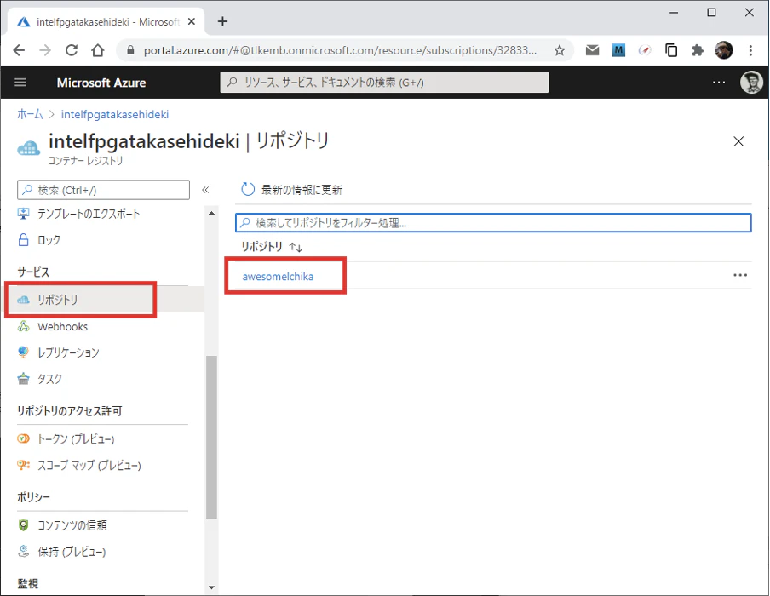Go forward in the browser
Screen dimensions: 770x596
pos(45,50)
